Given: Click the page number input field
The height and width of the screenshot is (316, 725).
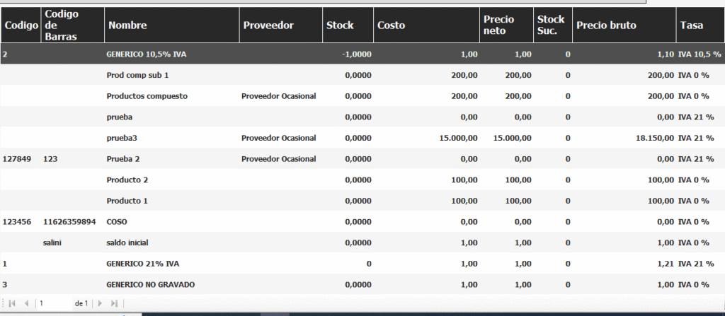Looking at the screenshot, I should [x=55, y=303].
